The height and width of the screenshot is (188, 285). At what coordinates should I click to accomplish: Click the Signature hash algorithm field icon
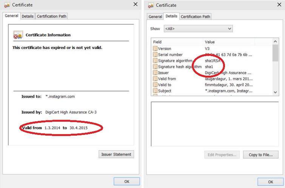click(155, 67)
